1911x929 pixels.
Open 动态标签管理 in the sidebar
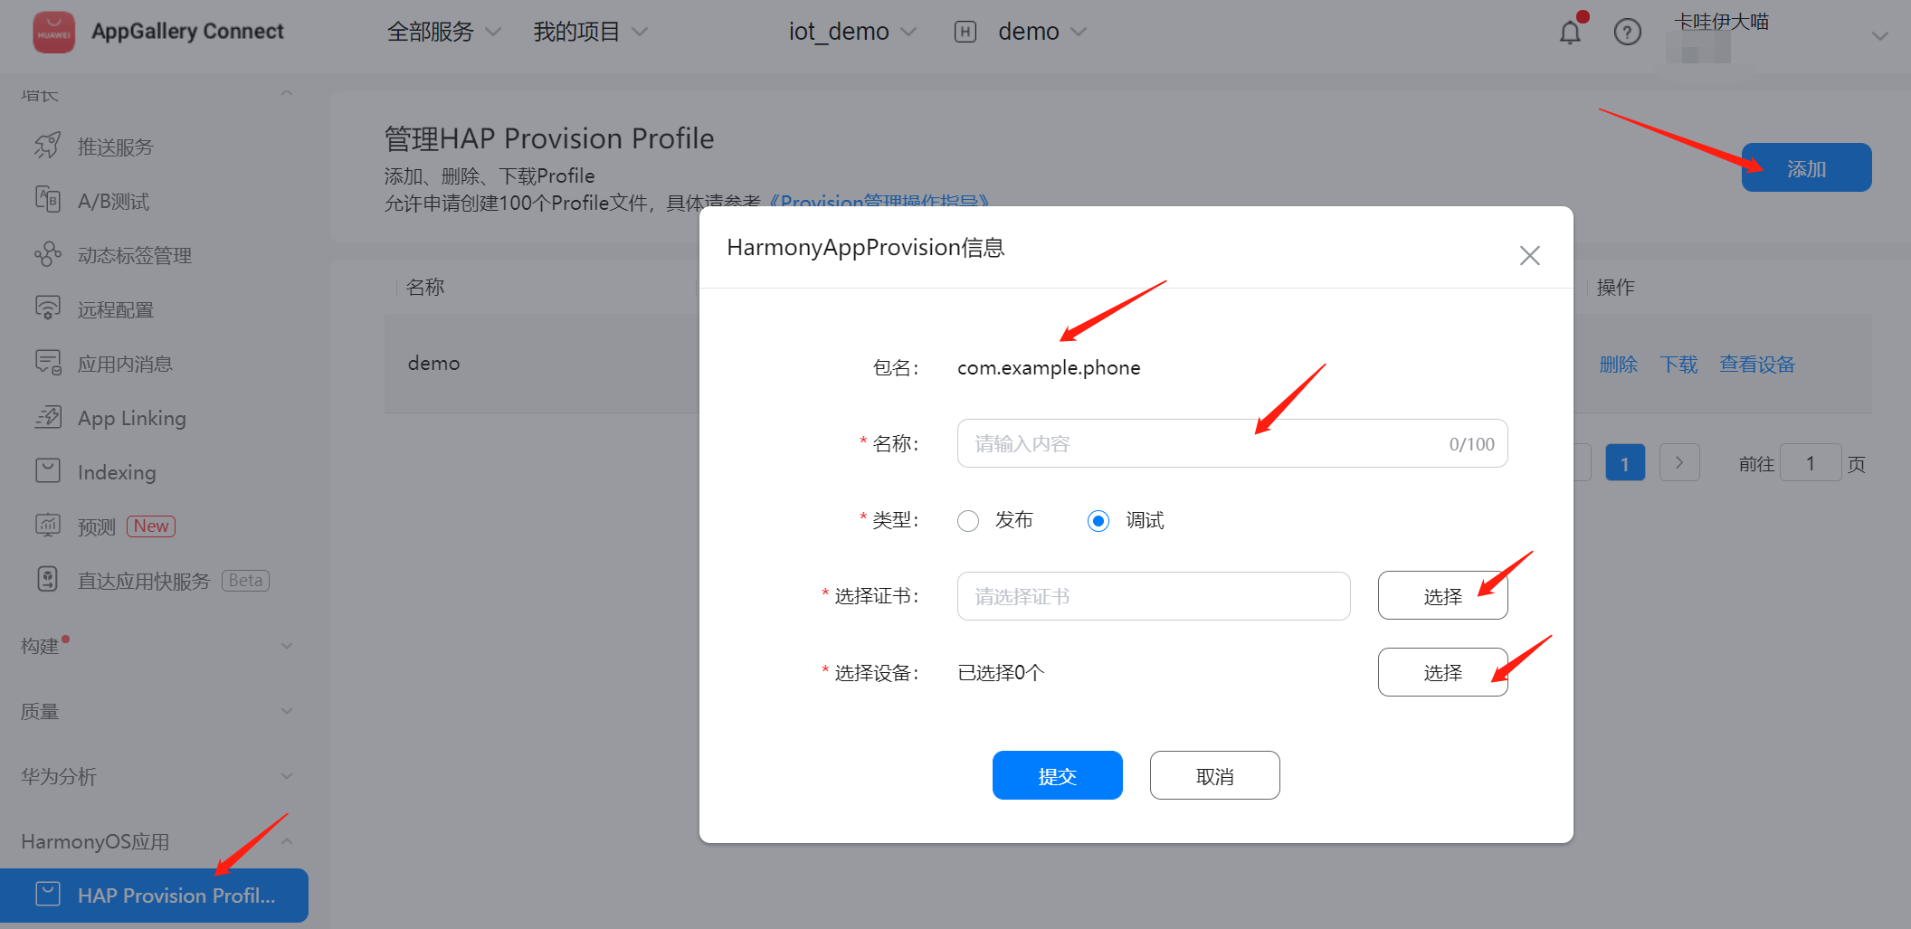(x=134, y=255)
